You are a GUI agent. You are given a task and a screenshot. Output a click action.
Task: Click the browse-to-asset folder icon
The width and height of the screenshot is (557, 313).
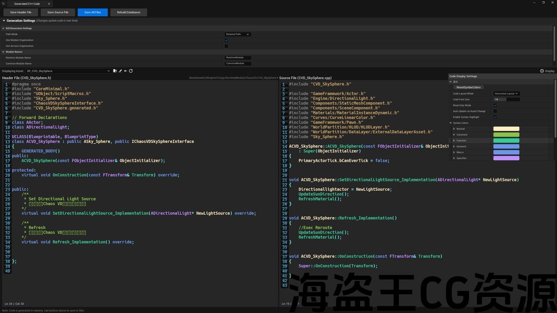(x=115, y=71)
